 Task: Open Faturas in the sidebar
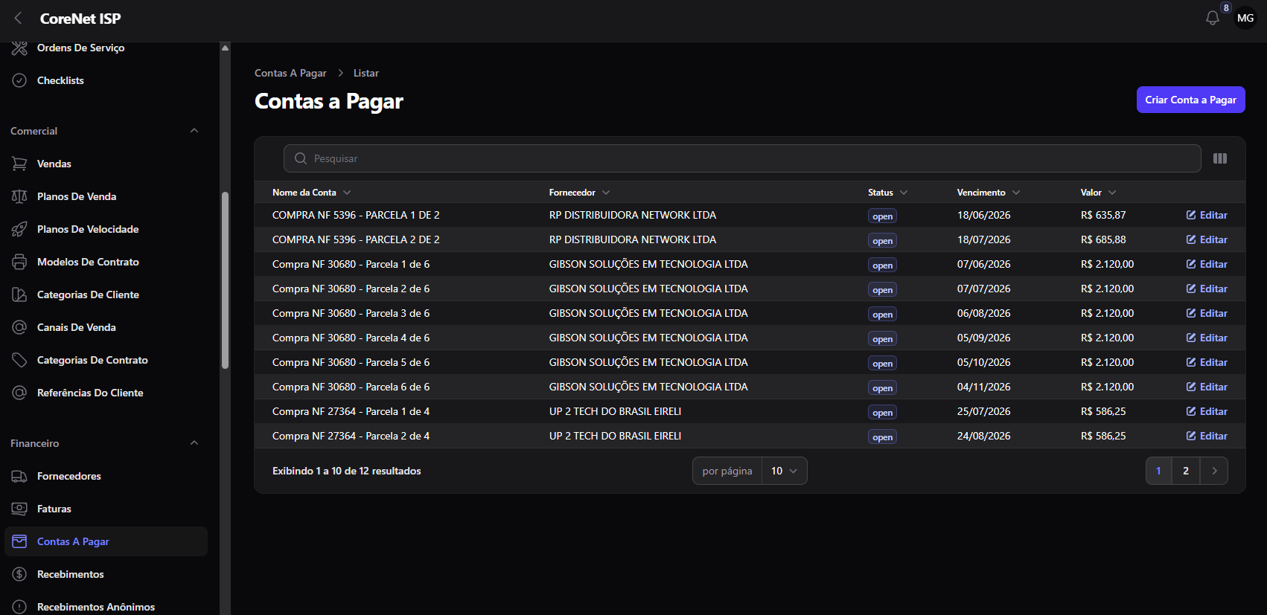(x=106, y=509)
